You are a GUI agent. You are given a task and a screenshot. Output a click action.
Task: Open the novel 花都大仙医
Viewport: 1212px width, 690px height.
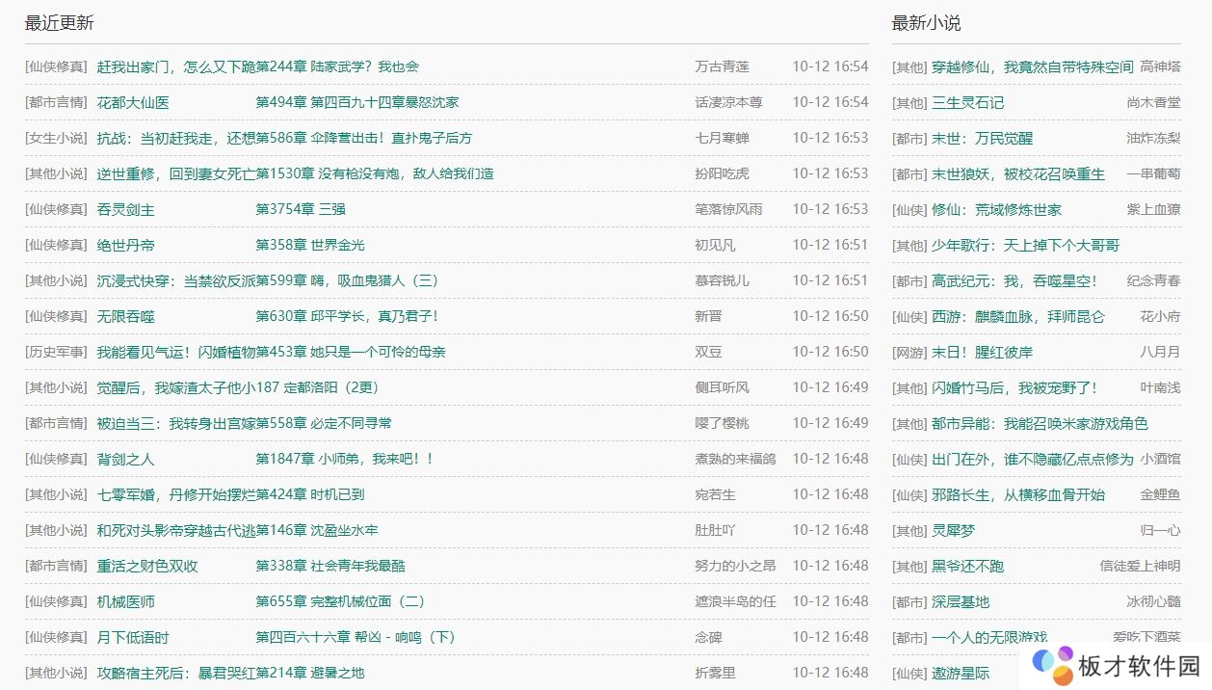(133, 102)
